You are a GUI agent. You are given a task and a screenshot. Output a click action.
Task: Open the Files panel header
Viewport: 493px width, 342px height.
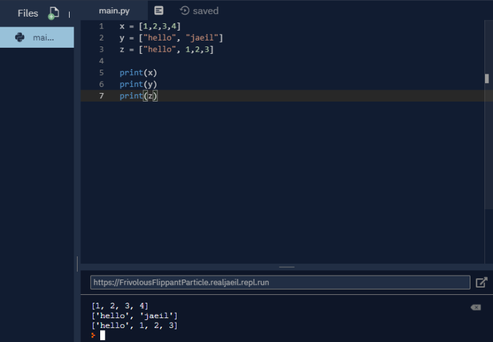28,13
